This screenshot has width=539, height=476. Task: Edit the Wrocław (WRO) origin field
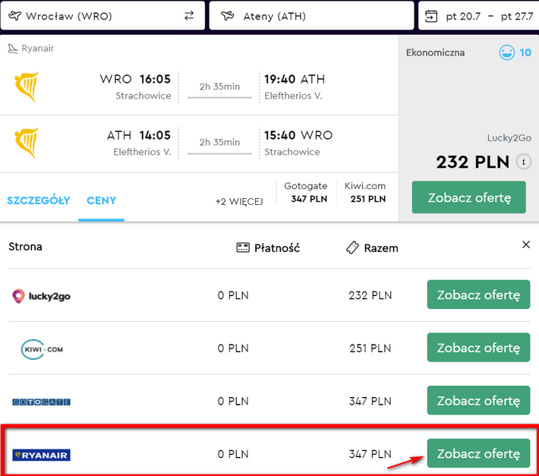tap(102, 16)
